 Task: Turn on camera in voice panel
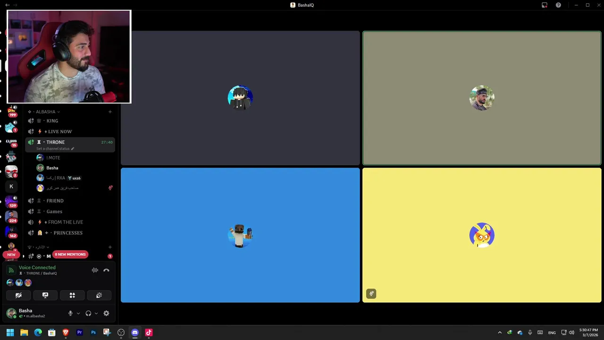point(18,295)
